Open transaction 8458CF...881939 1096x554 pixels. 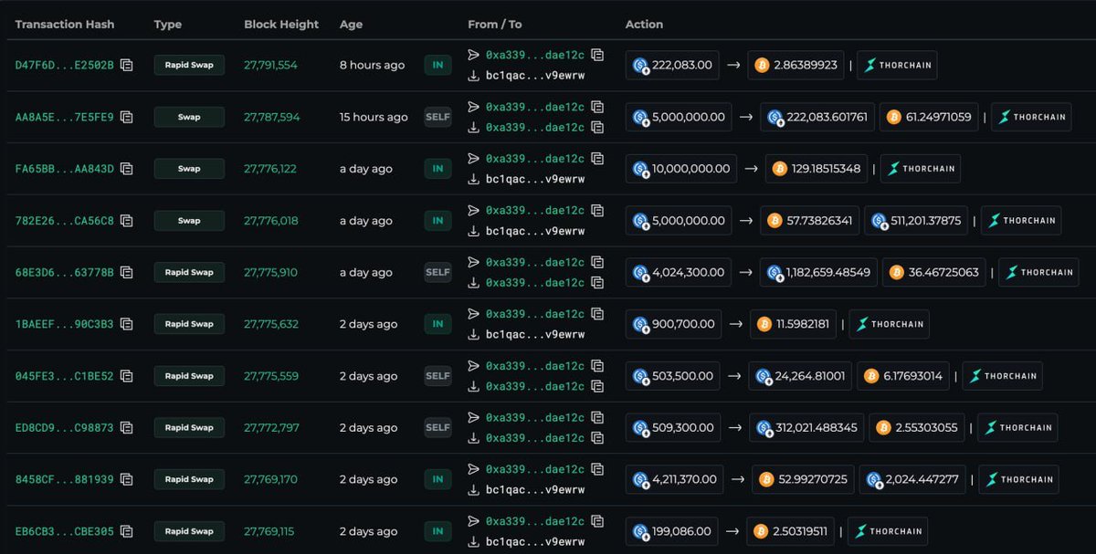coord(65,479)
